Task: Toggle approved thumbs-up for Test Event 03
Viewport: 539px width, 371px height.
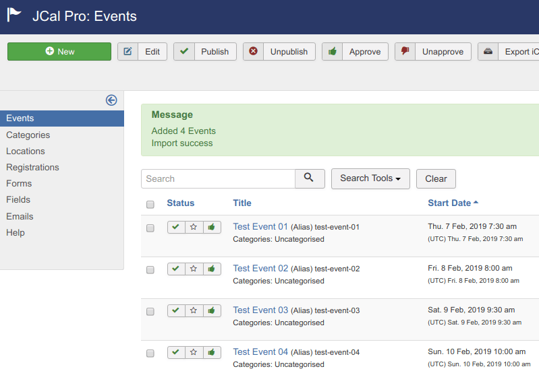Action: [212, 311]
